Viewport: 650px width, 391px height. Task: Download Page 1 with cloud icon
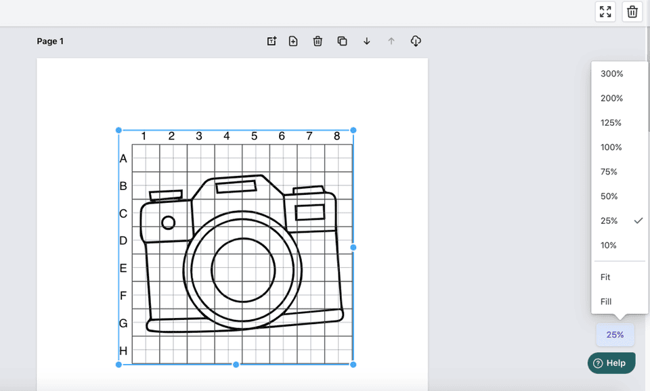(416, 41)
